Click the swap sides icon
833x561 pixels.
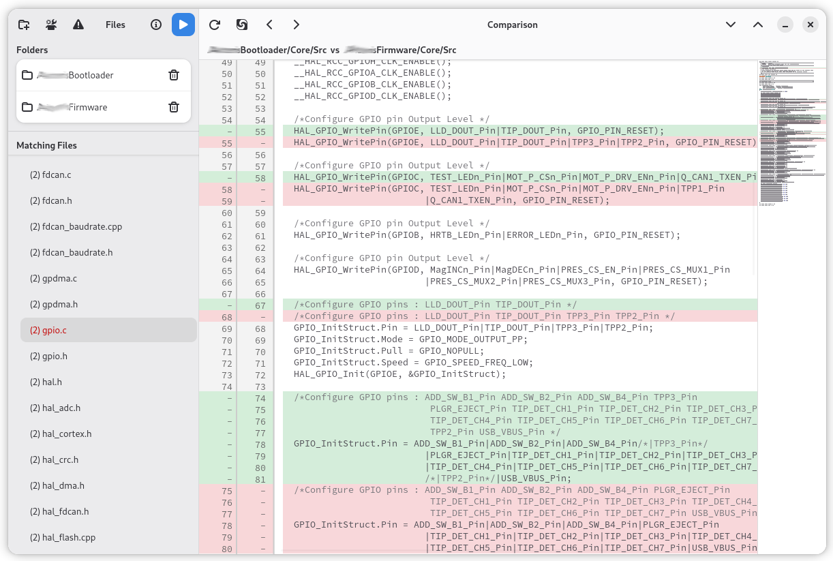[242, 25]
